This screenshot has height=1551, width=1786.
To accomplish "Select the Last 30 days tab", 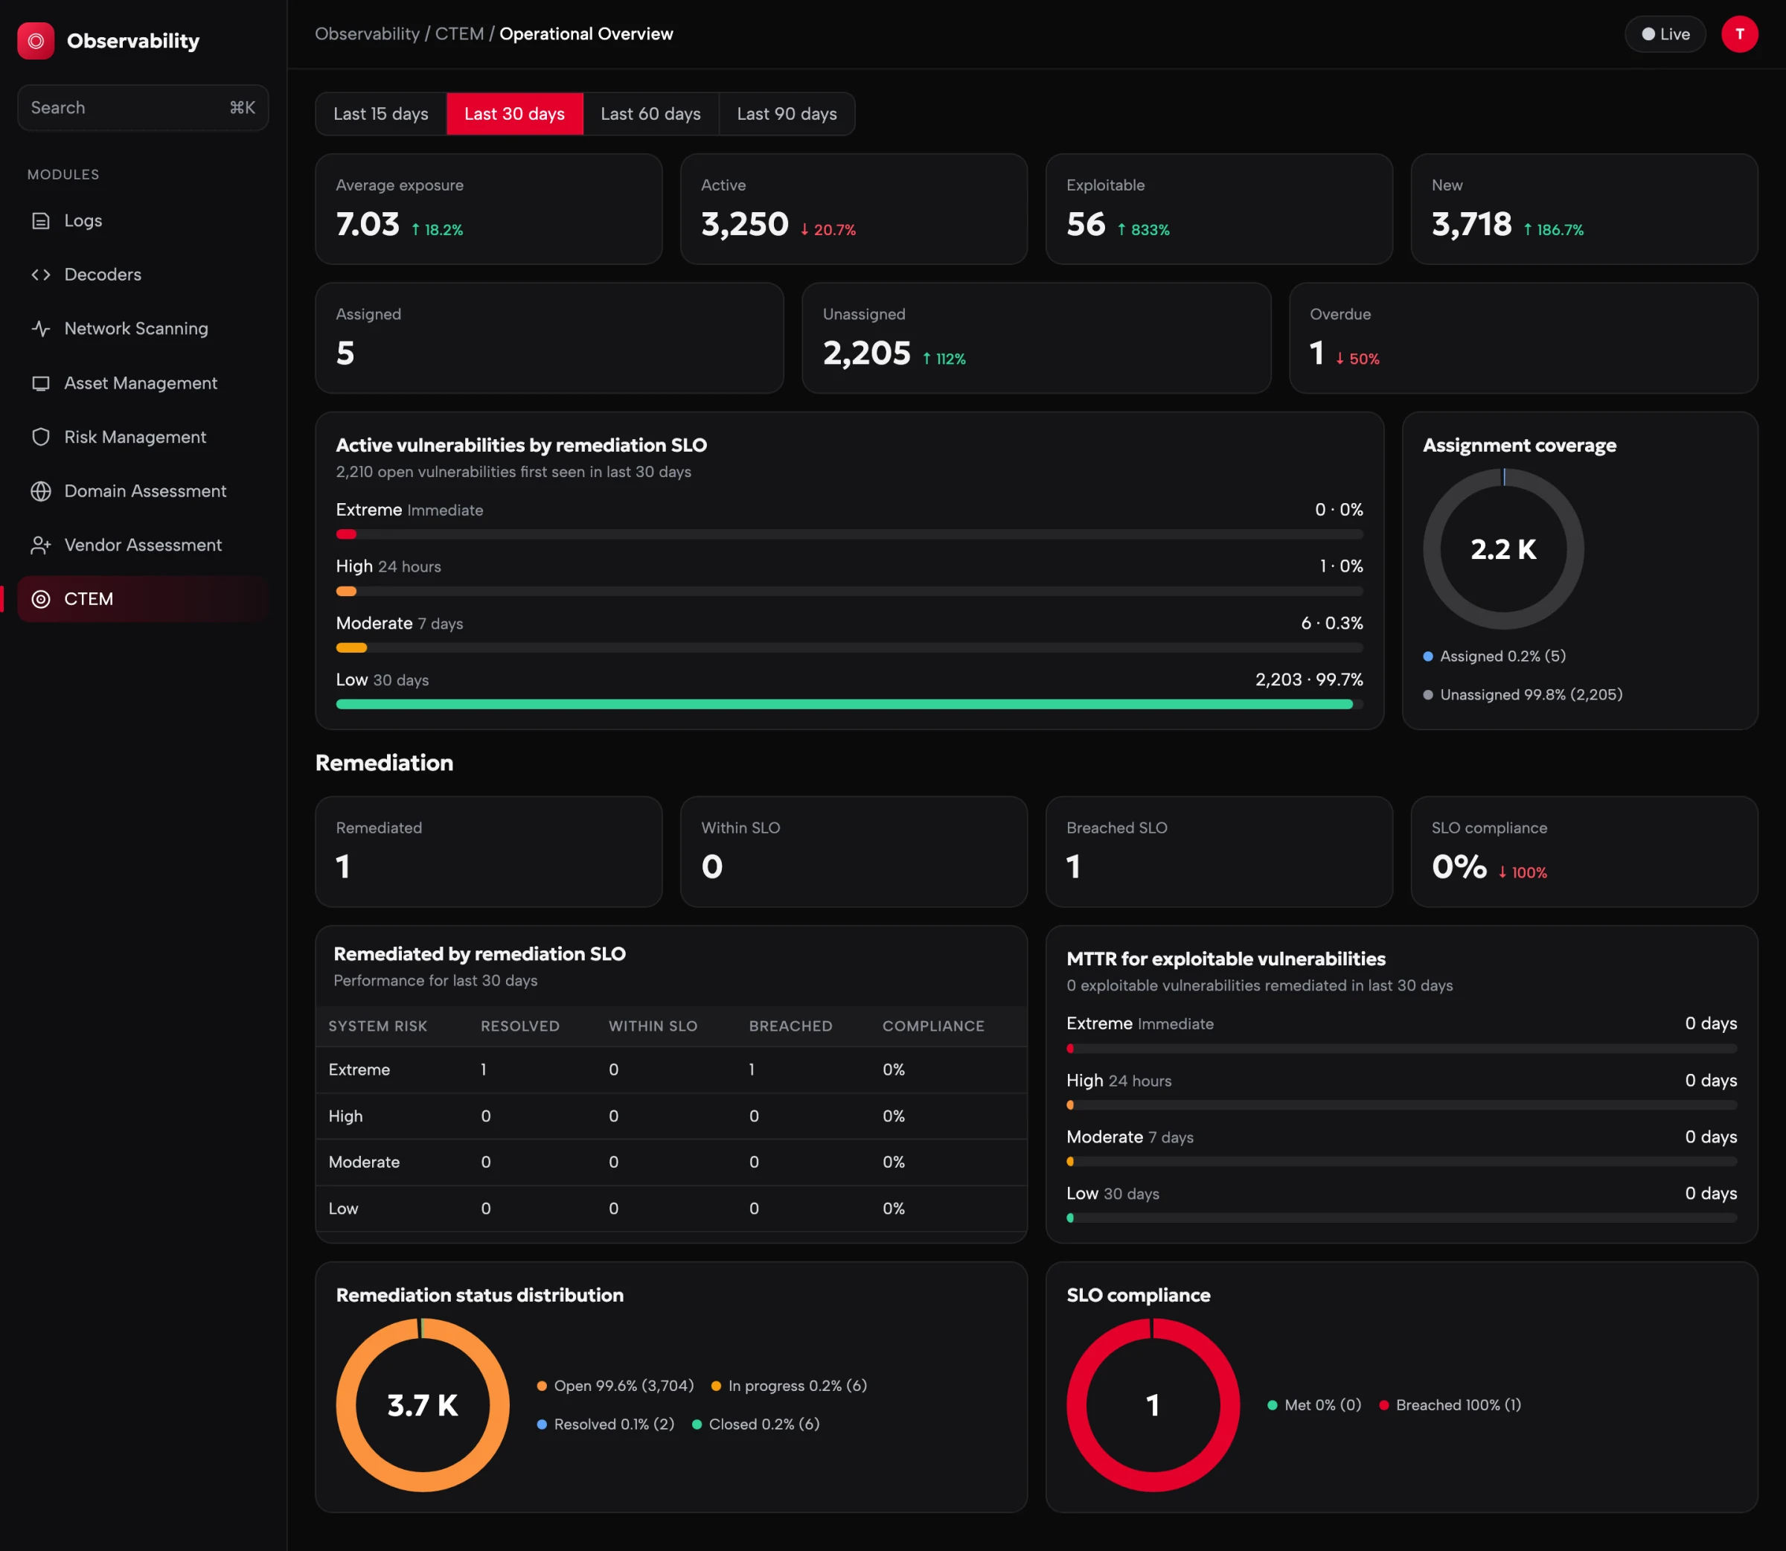I will (514, 115).
